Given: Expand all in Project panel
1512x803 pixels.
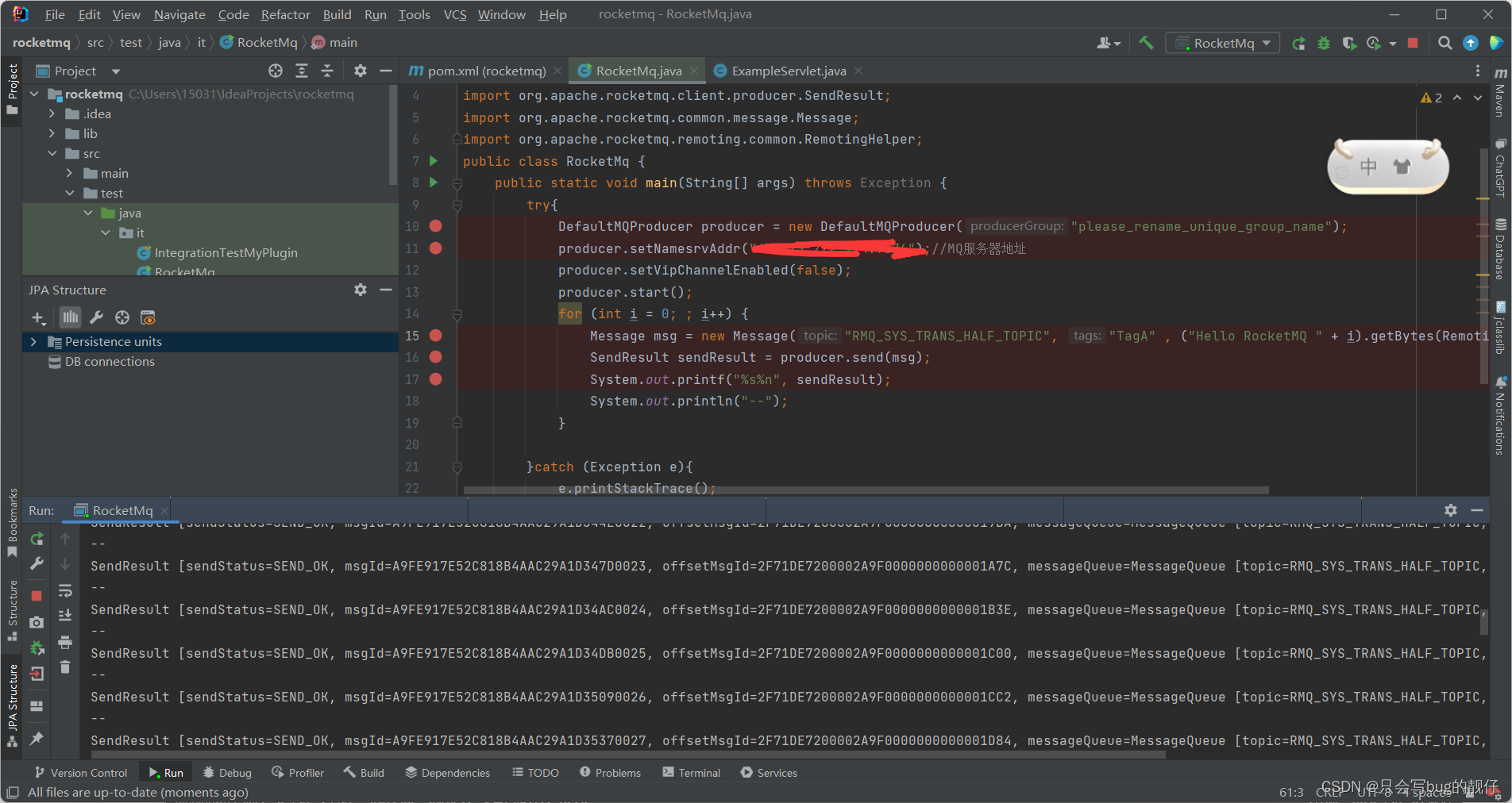Looking at the screenshot, I should tap(302, 71).
